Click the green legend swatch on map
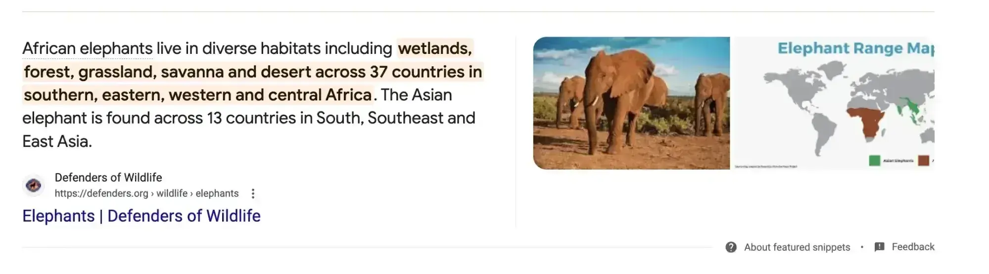Image resolution: width=989 pixels, height=274 pixels. click(875, 161)
